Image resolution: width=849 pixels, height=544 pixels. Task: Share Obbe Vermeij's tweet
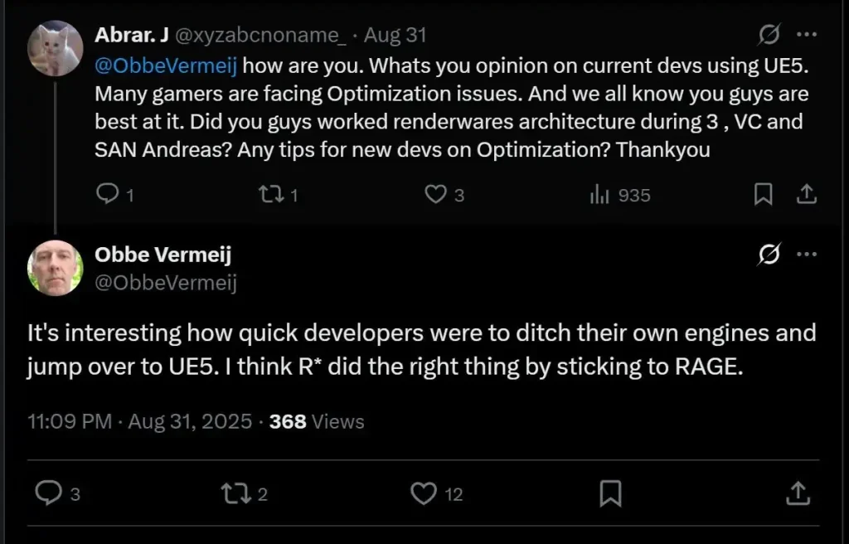(x=797, y=494)
